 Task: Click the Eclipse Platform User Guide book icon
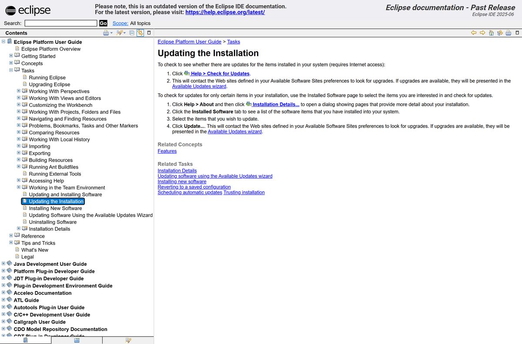[10, 42]
